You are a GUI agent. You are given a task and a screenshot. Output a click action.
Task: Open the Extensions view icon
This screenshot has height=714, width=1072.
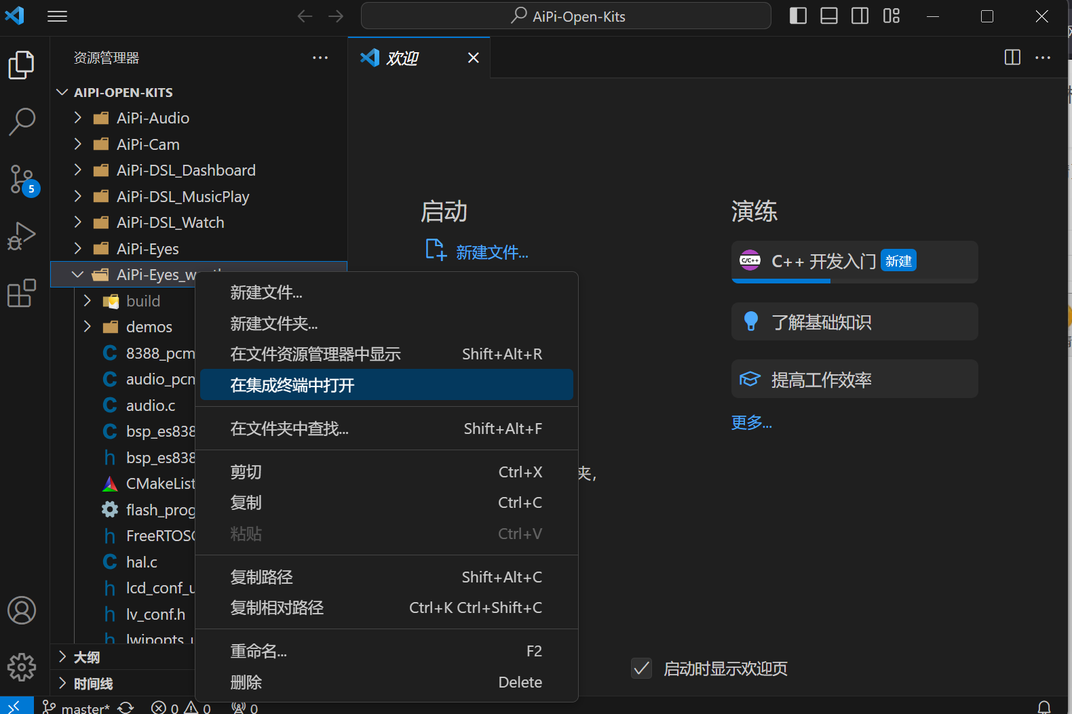(x=22, y=293)
